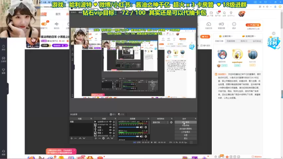The image size is (283, 159).
Task: Switch to the 钻石粉丝 tab
Action: click(257, 41)
